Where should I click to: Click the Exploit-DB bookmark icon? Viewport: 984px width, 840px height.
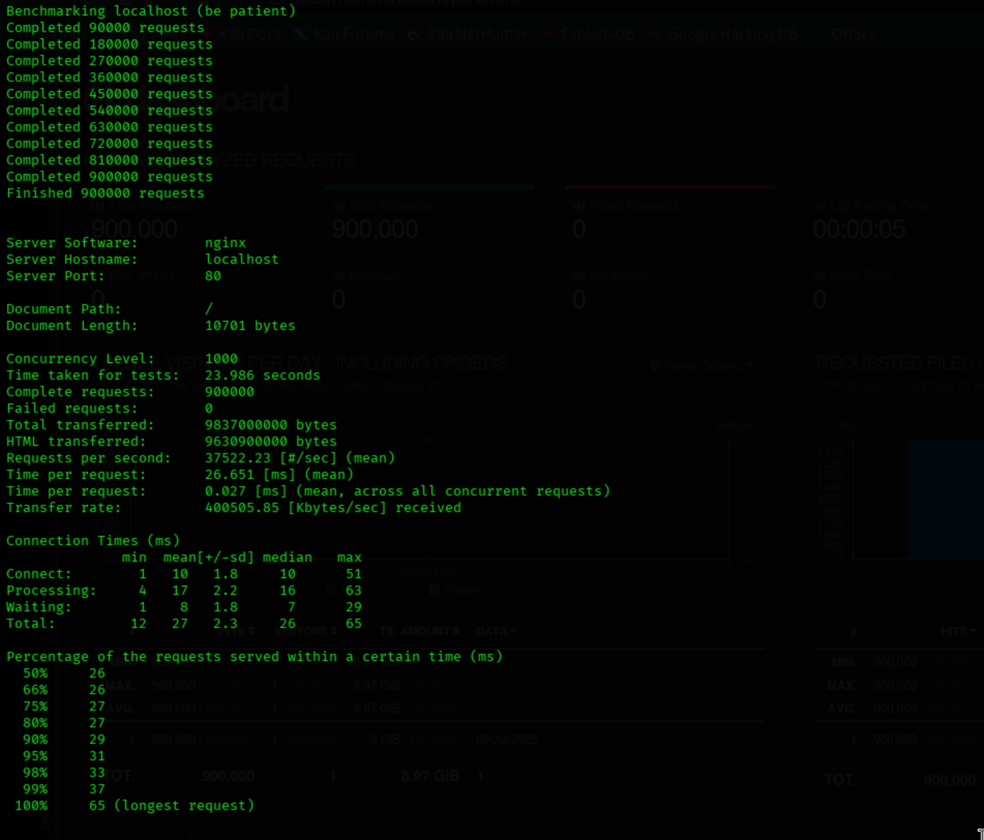(x=547, y=35)
